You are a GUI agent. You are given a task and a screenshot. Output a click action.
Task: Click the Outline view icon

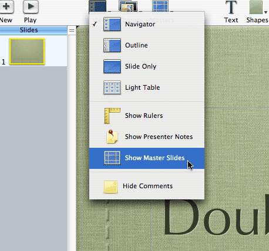coord(112,45)
